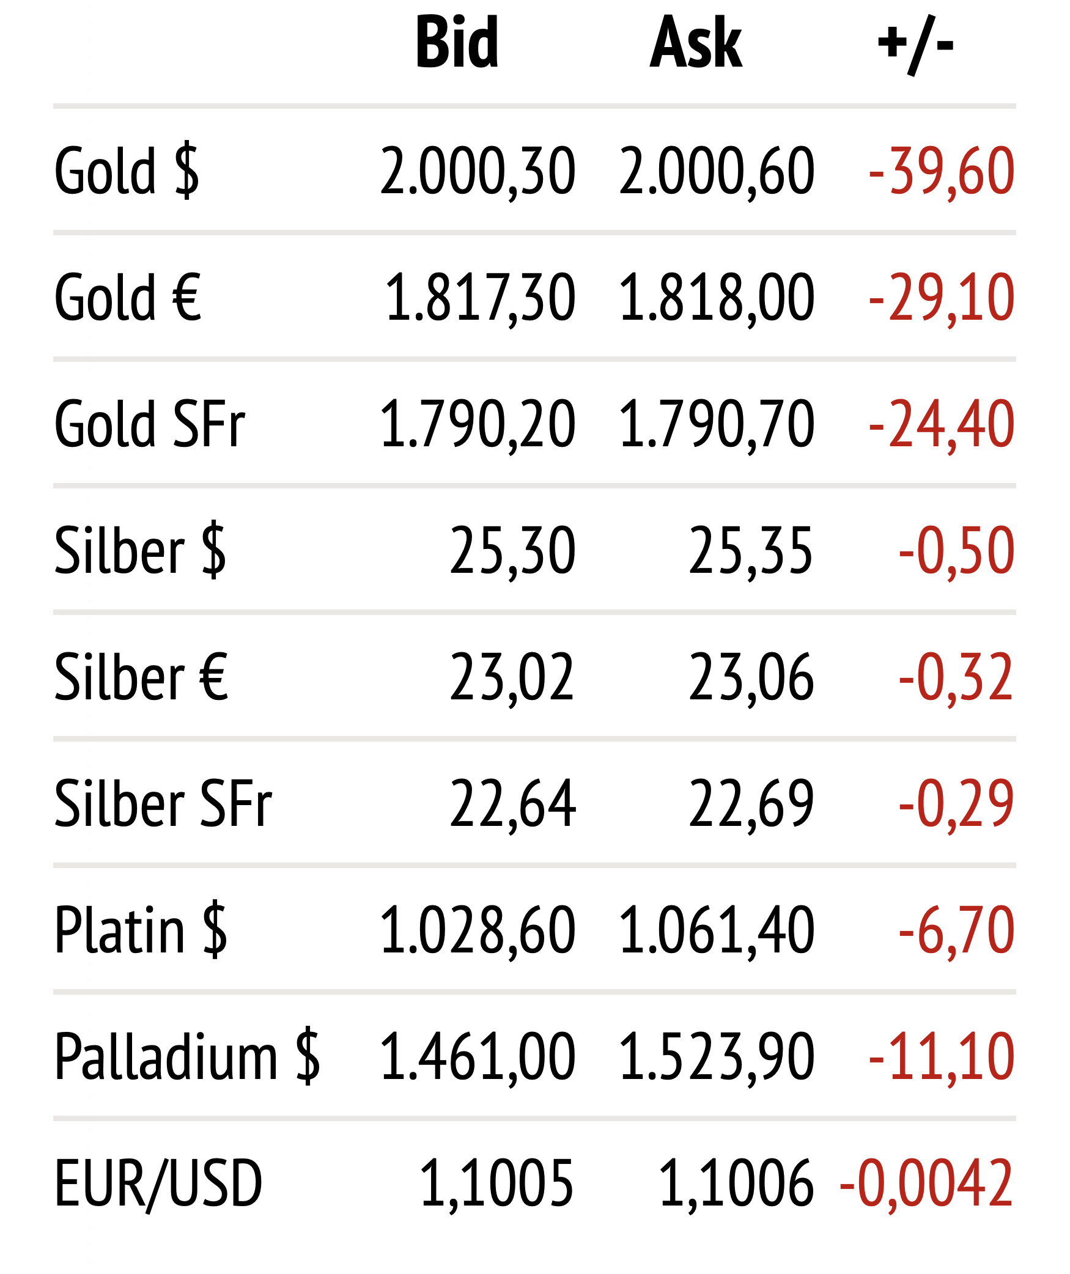Click the Gold € row label
1070x1274 pixels.
128,298
